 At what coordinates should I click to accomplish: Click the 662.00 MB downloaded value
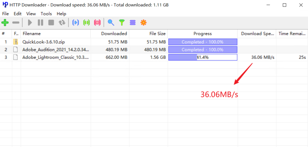(x=116, y=57)
